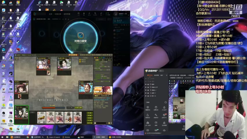Click the turn timer progress bar
The height and width of the screenshot is (139, 247).
tap(53, 108)
